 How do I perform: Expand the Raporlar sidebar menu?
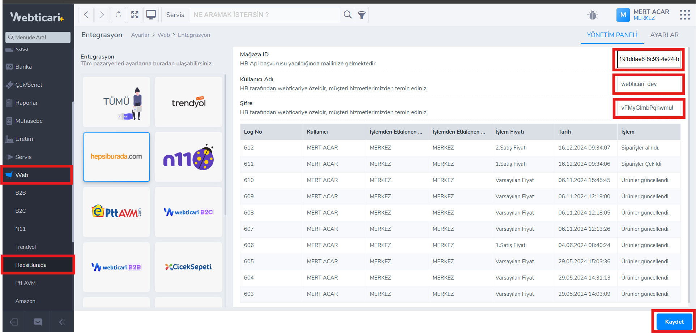(x=26, y=103)
